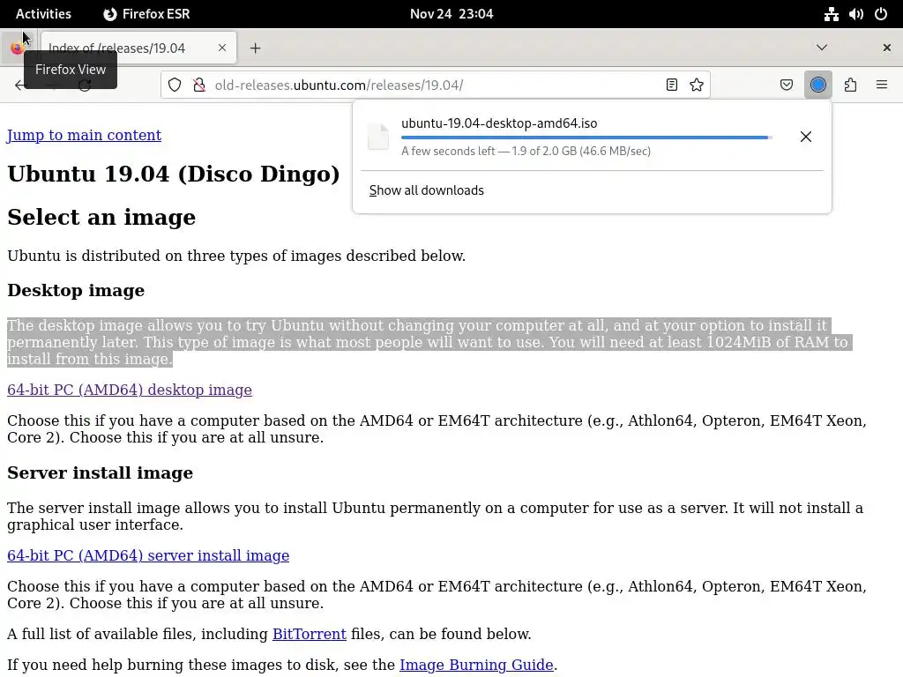Save page to Pocket
This screenshot has height=677, width=903.
pyautogui.click(x=787, y=86)
